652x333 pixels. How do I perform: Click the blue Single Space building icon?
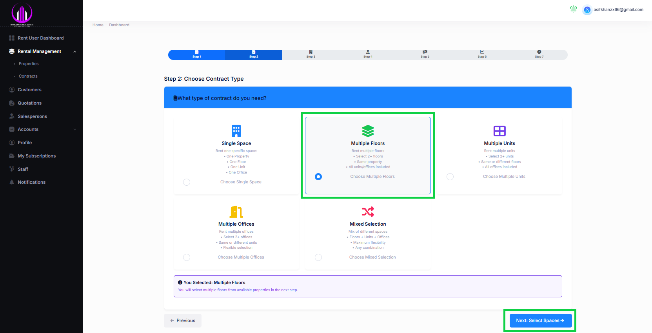236,131
